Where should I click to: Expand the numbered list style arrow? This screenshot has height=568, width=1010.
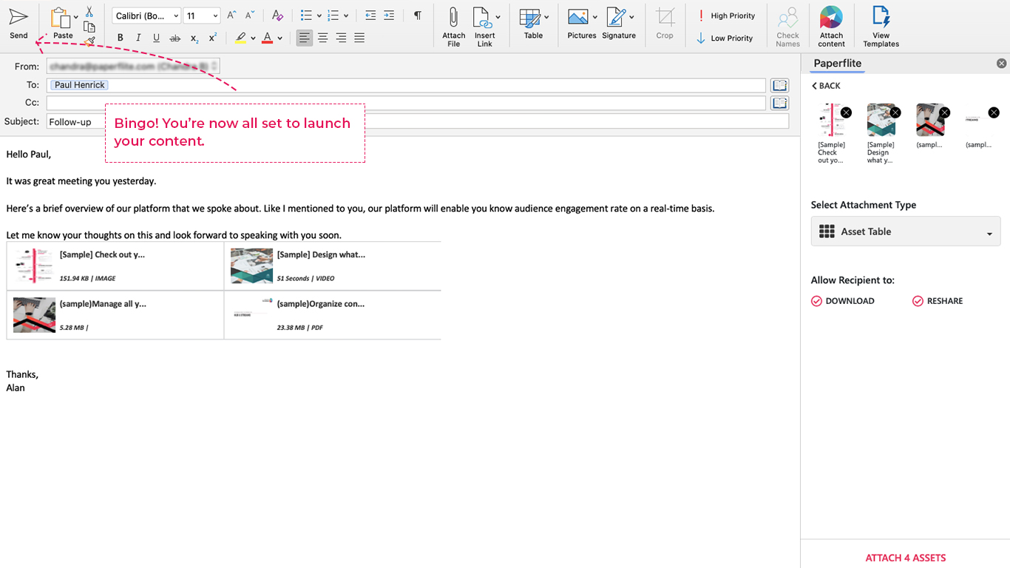(345, 16)
